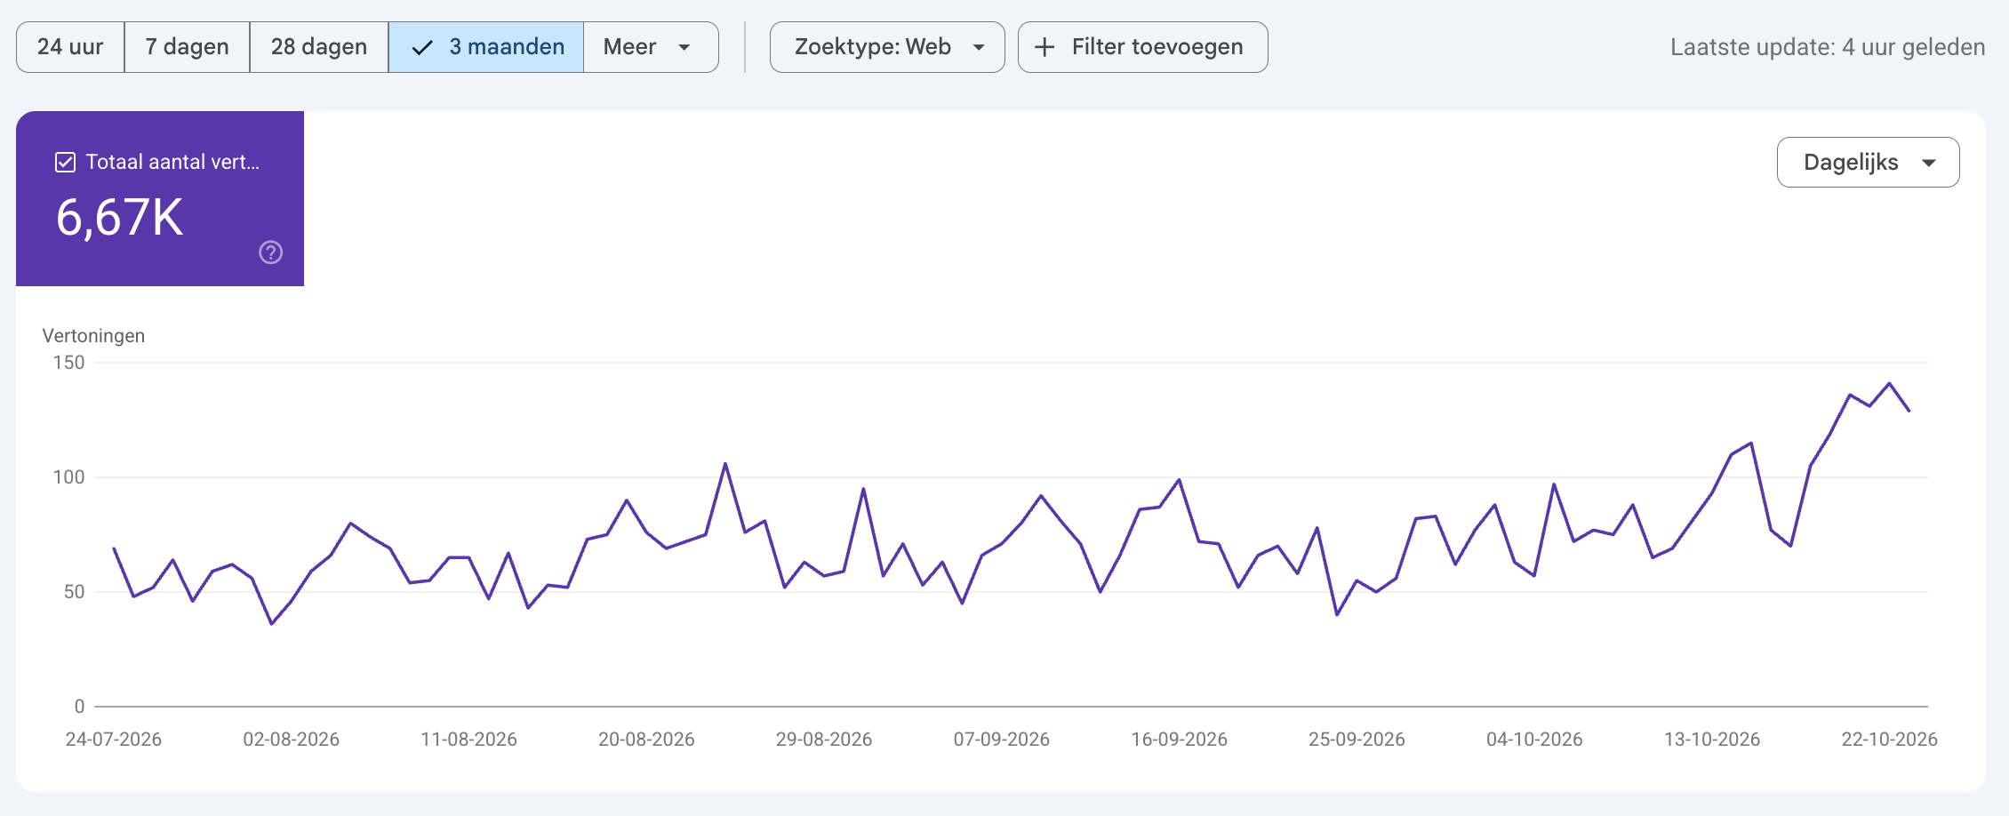
Task: Click the 25-09-2026 date label
Action: click(1357, 740)
